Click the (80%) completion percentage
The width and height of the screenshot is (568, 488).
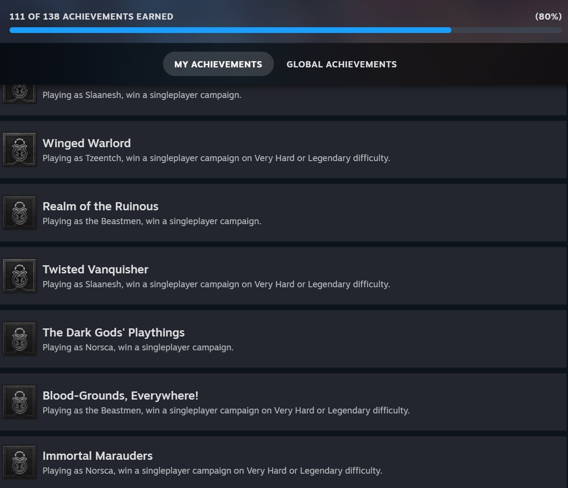pos(548,17)
